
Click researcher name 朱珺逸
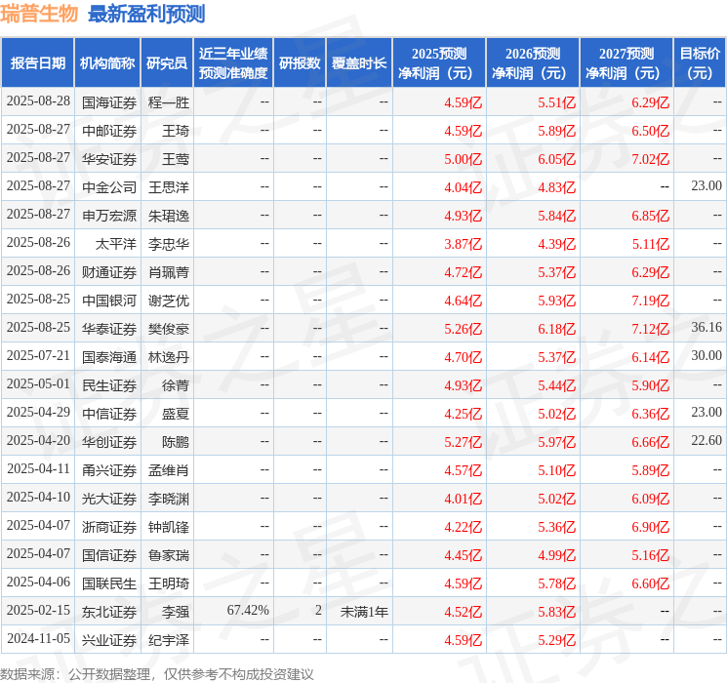(x=169, y=216)
